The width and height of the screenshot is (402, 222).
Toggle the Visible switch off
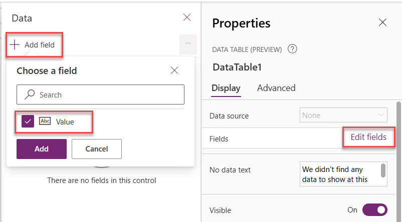pos(375,210)
